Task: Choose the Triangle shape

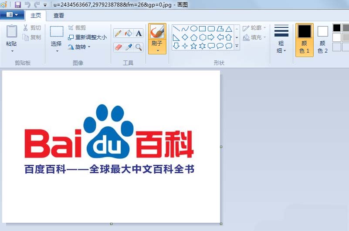Action: (x=229, y=29)
